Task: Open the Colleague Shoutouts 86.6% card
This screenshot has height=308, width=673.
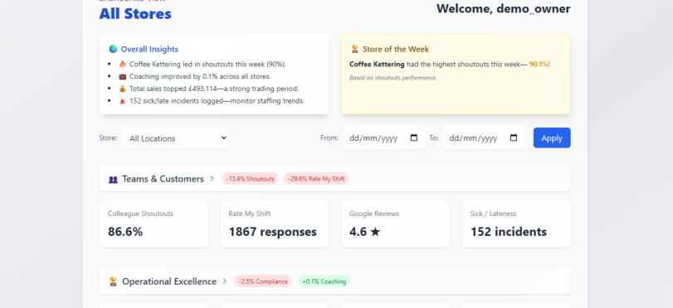Action: [154, 224]
